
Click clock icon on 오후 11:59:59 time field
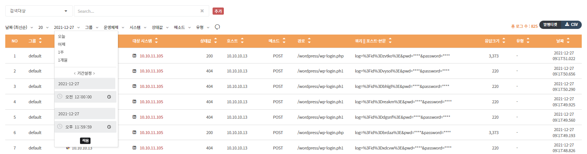pos(109,127)
